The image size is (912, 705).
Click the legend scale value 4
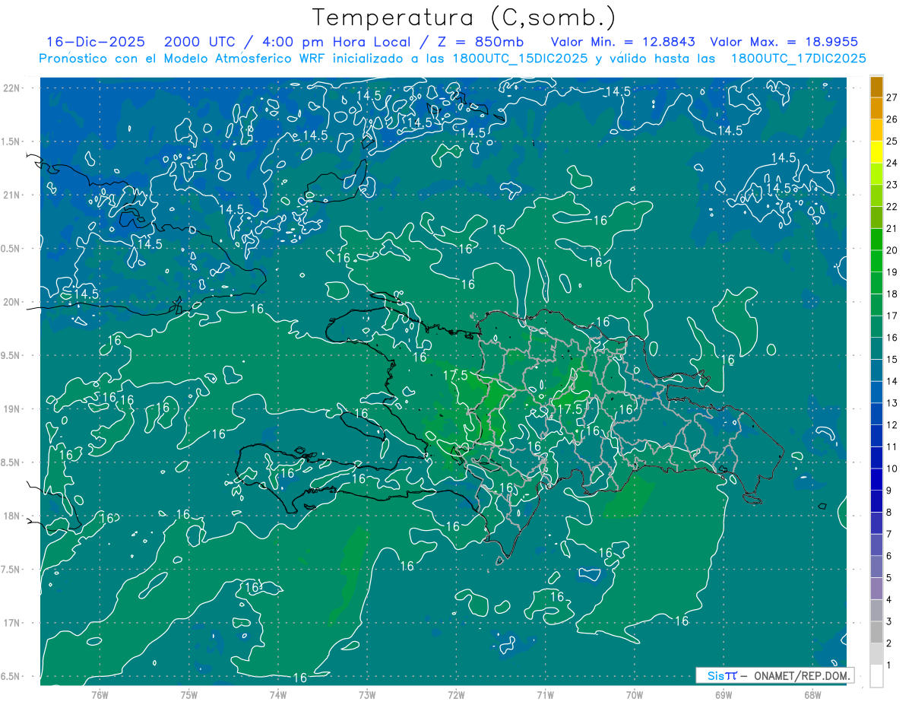pos(888,600)
